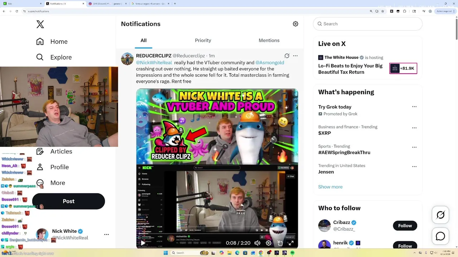The width and height of the screenshot is (458, 257).
Task: Expand the video to fullscreen
Action: tap(291, 243)
